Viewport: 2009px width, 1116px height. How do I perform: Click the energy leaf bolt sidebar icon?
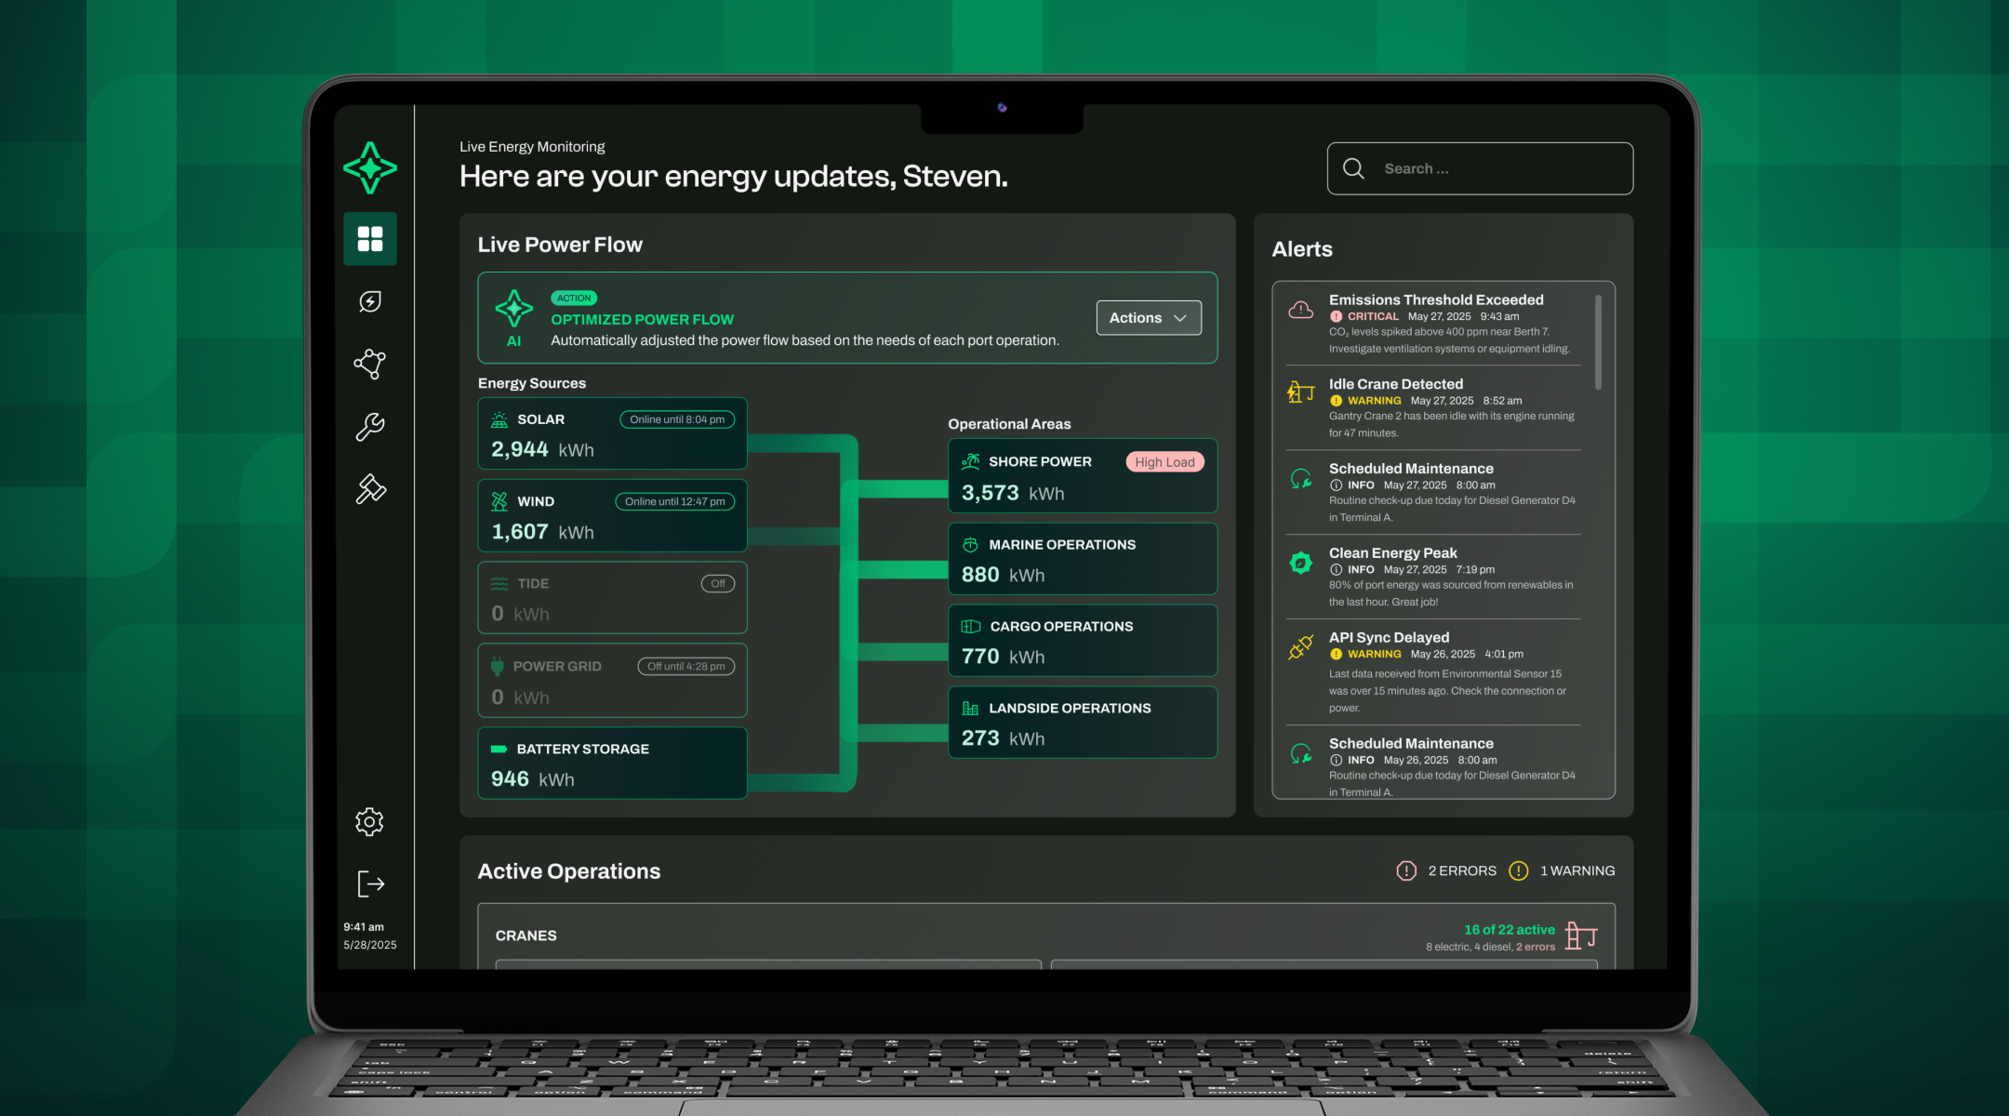[370, 301]
